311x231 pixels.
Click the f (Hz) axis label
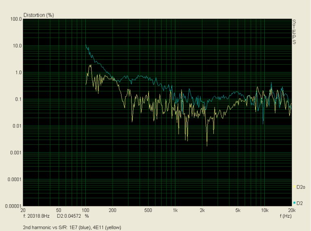click(285, 216)
